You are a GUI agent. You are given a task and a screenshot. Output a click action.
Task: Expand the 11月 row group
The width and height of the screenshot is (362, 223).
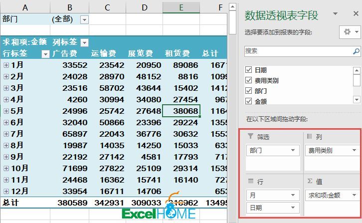(x=6, y=180)
